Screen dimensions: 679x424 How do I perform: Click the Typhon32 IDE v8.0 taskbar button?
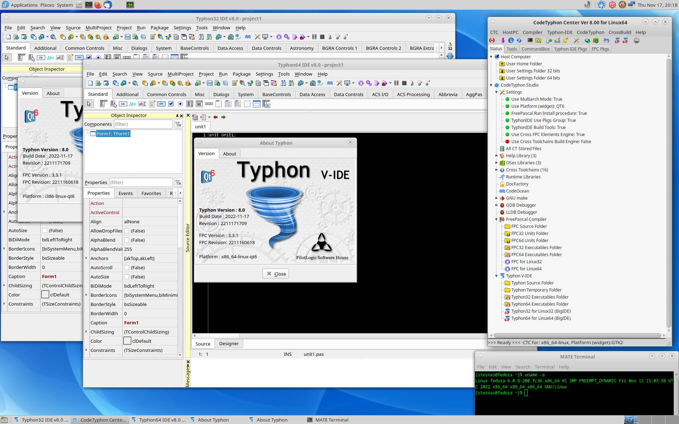41,420
